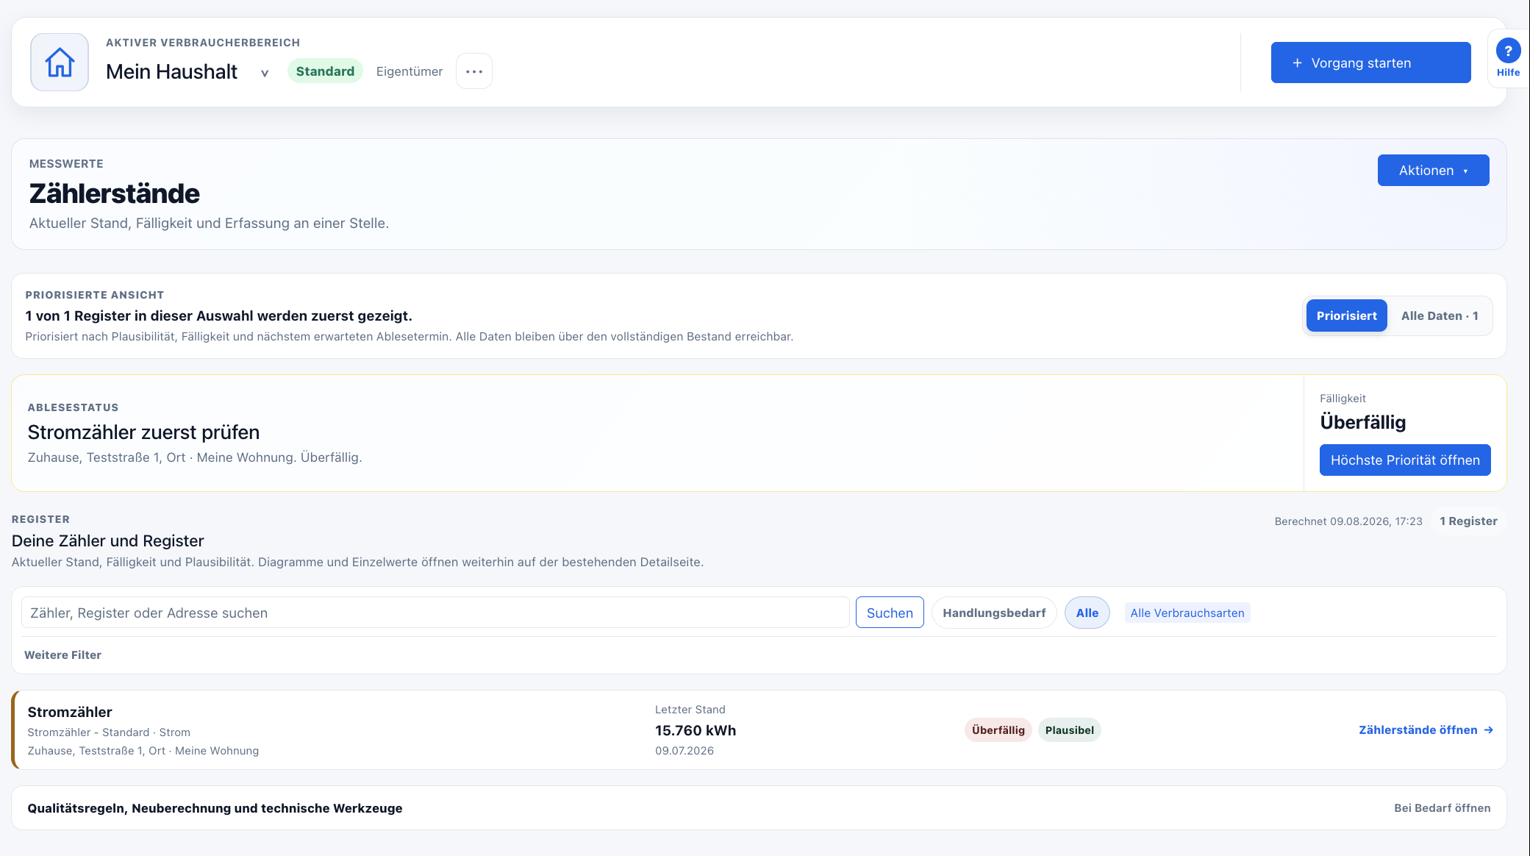Click Stromzähler - Standard · Strom subtitle

109,732
